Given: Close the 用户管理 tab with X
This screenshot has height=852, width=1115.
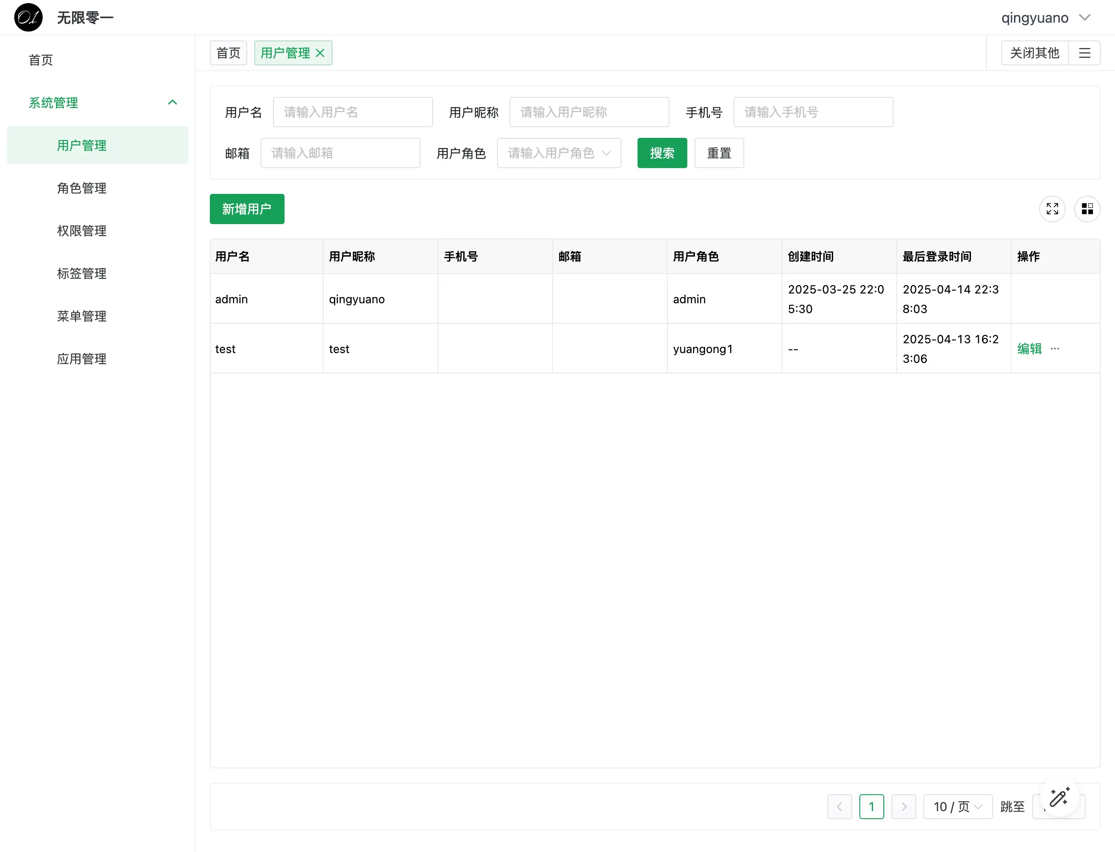Looking at the screenshot, I should [320, 53].
